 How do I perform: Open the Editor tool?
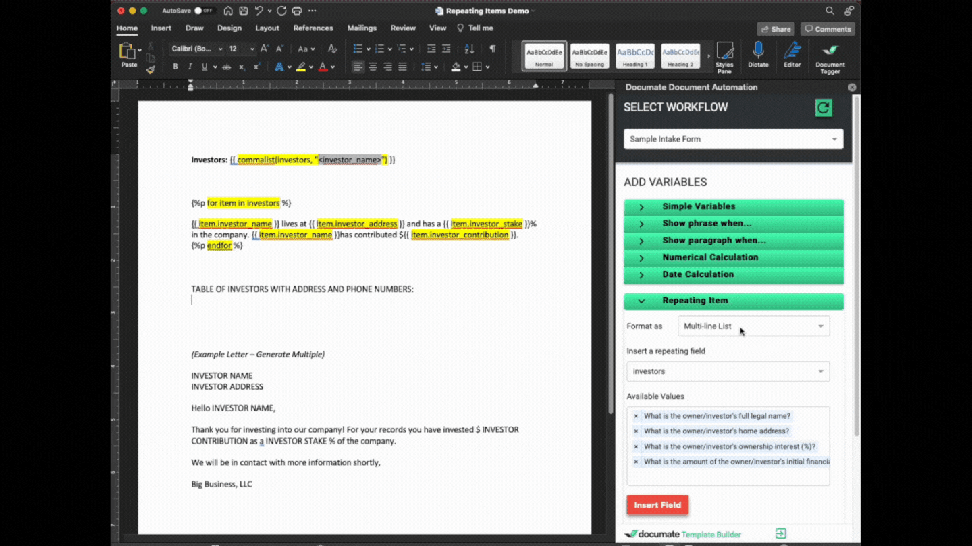tap(792, 55)
